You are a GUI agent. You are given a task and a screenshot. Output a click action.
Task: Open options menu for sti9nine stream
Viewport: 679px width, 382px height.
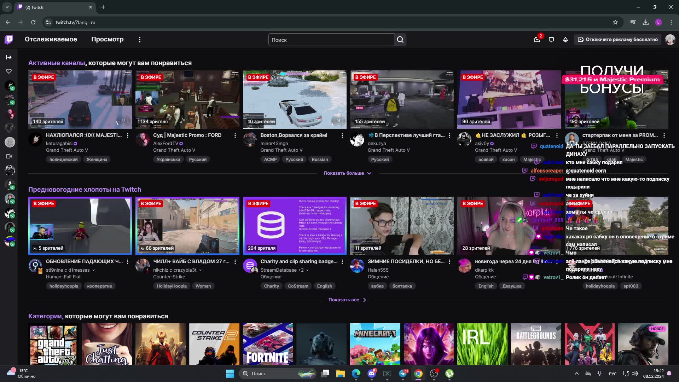[128, 262]
